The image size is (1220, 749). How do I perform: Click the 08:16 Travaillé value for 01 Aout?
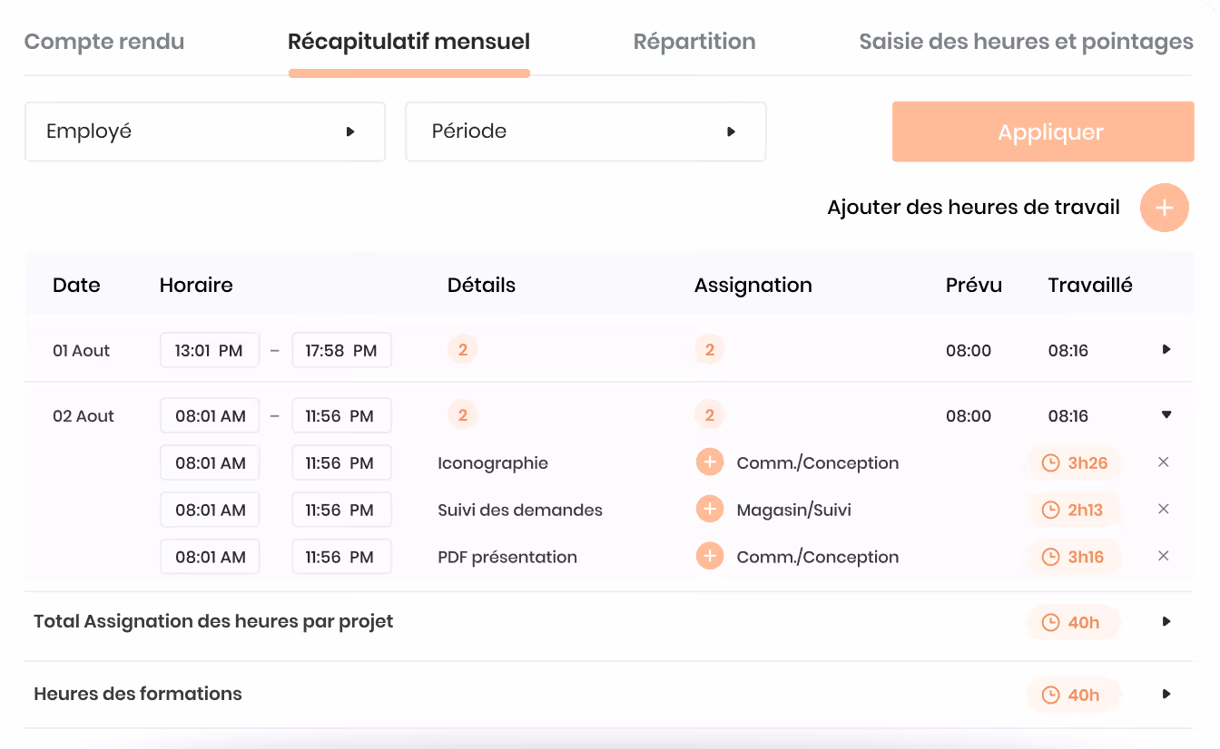pyautogui.click(x=1068, y=351)
